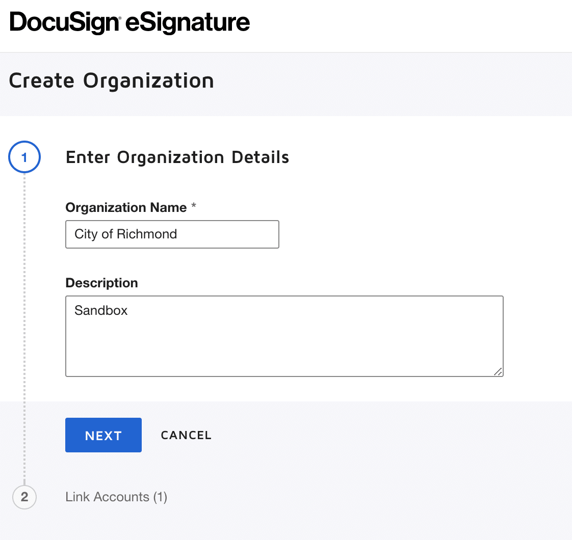This screenshot has width=572, height=540.
Task: Click the Description box resize handle
Action: (x=498, y=372)
